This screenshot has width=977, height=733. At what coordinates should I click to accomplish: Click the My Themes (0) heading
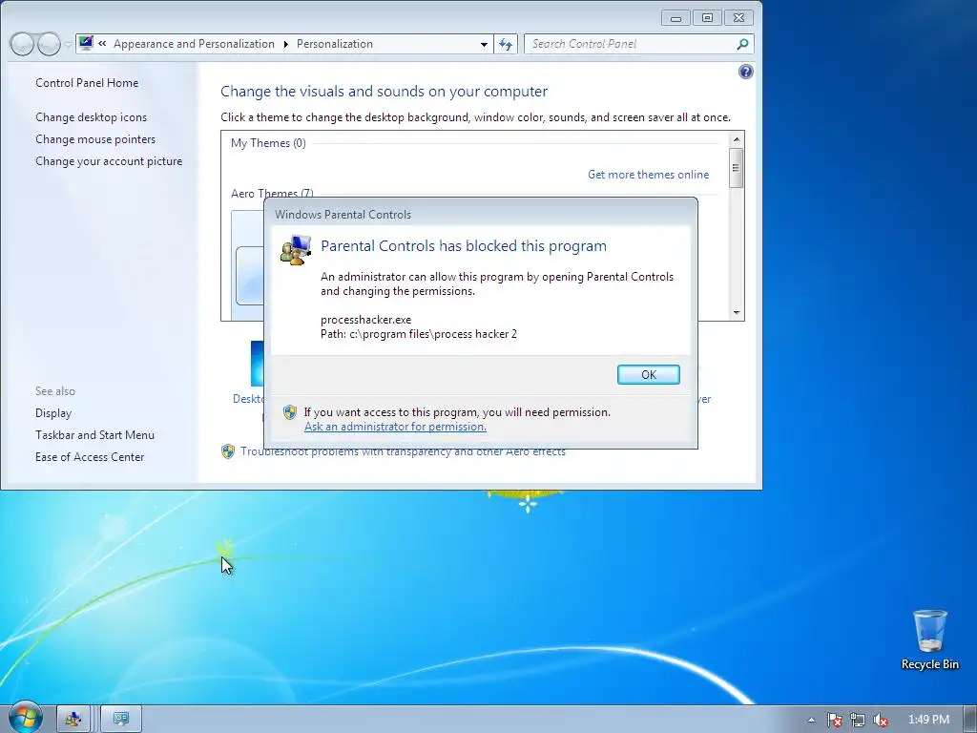[x=268, y=143]
